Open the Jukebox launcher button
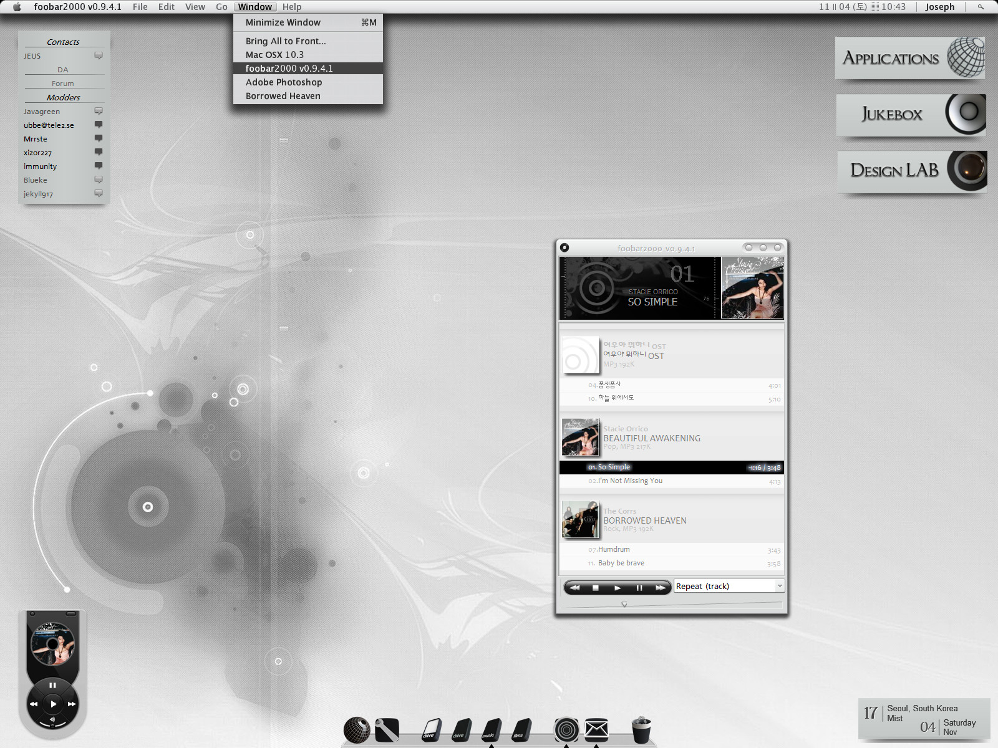The height and width of the screenshot is (748, 998). [911, 115]
